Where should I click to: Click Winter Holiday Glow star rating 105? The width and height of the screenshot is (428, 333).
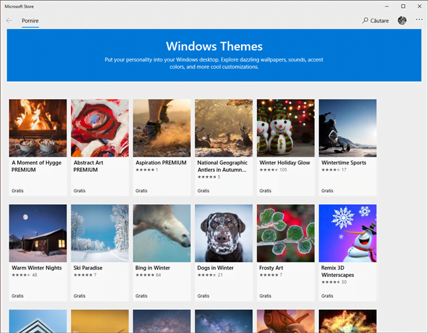[273, 170]
